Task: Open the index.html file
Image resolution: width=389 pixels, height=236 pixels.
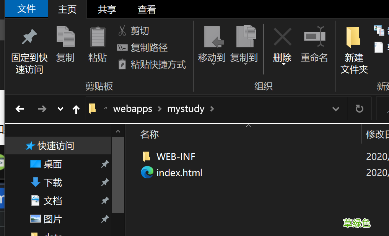Action: point(179,173)
